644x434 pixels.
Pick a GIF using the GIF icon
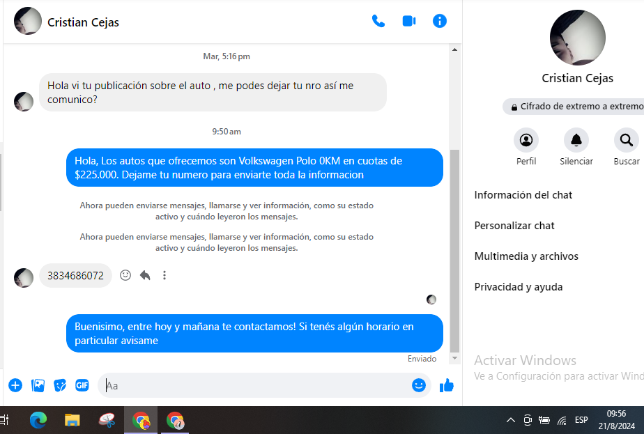pyautogui.click(x=82, y=385)
